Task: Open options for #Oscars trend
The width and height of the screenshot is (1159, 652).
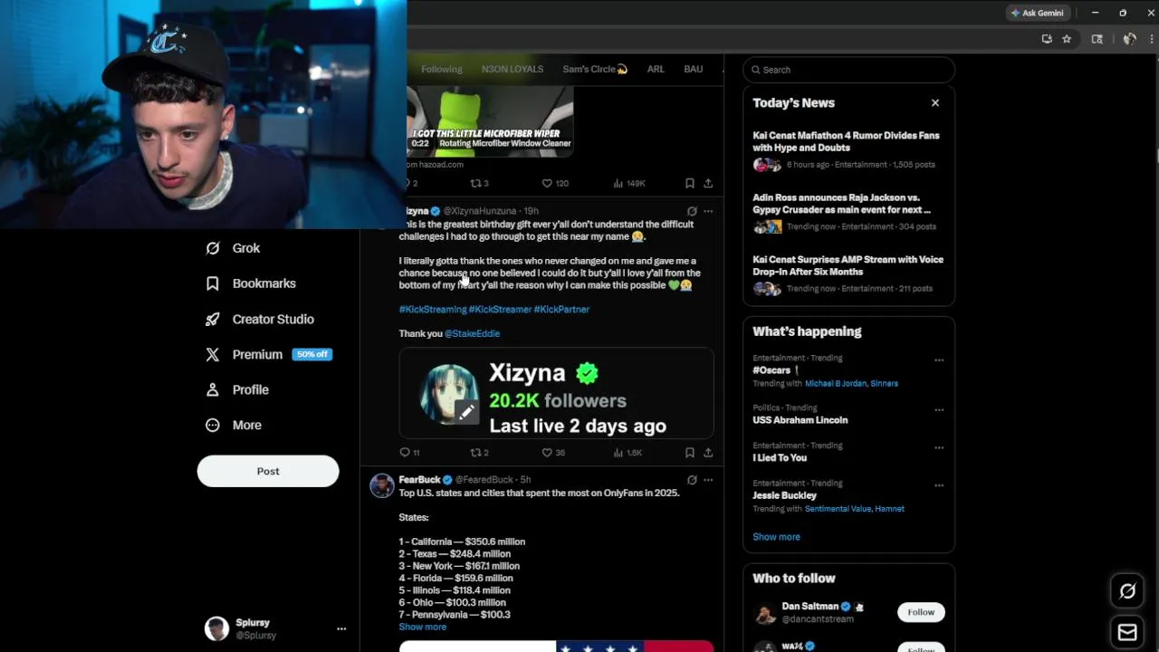Action: pos(939,360)
